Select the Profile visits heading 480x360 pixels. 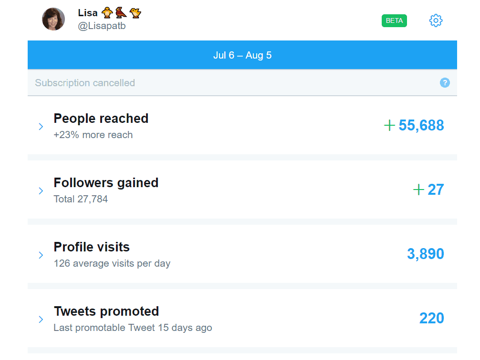point(91,247)
